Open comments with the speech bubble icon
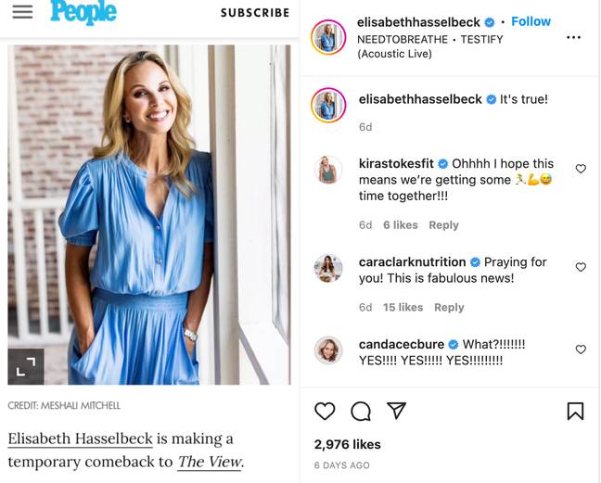The height and width of the screenshot is (483, 601). tap(361, 412)
